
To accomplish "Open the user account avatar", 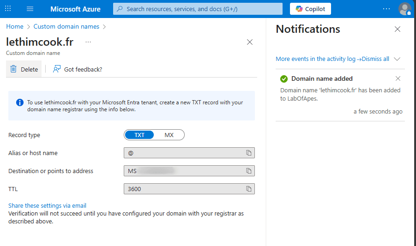I will click(404, 9).
